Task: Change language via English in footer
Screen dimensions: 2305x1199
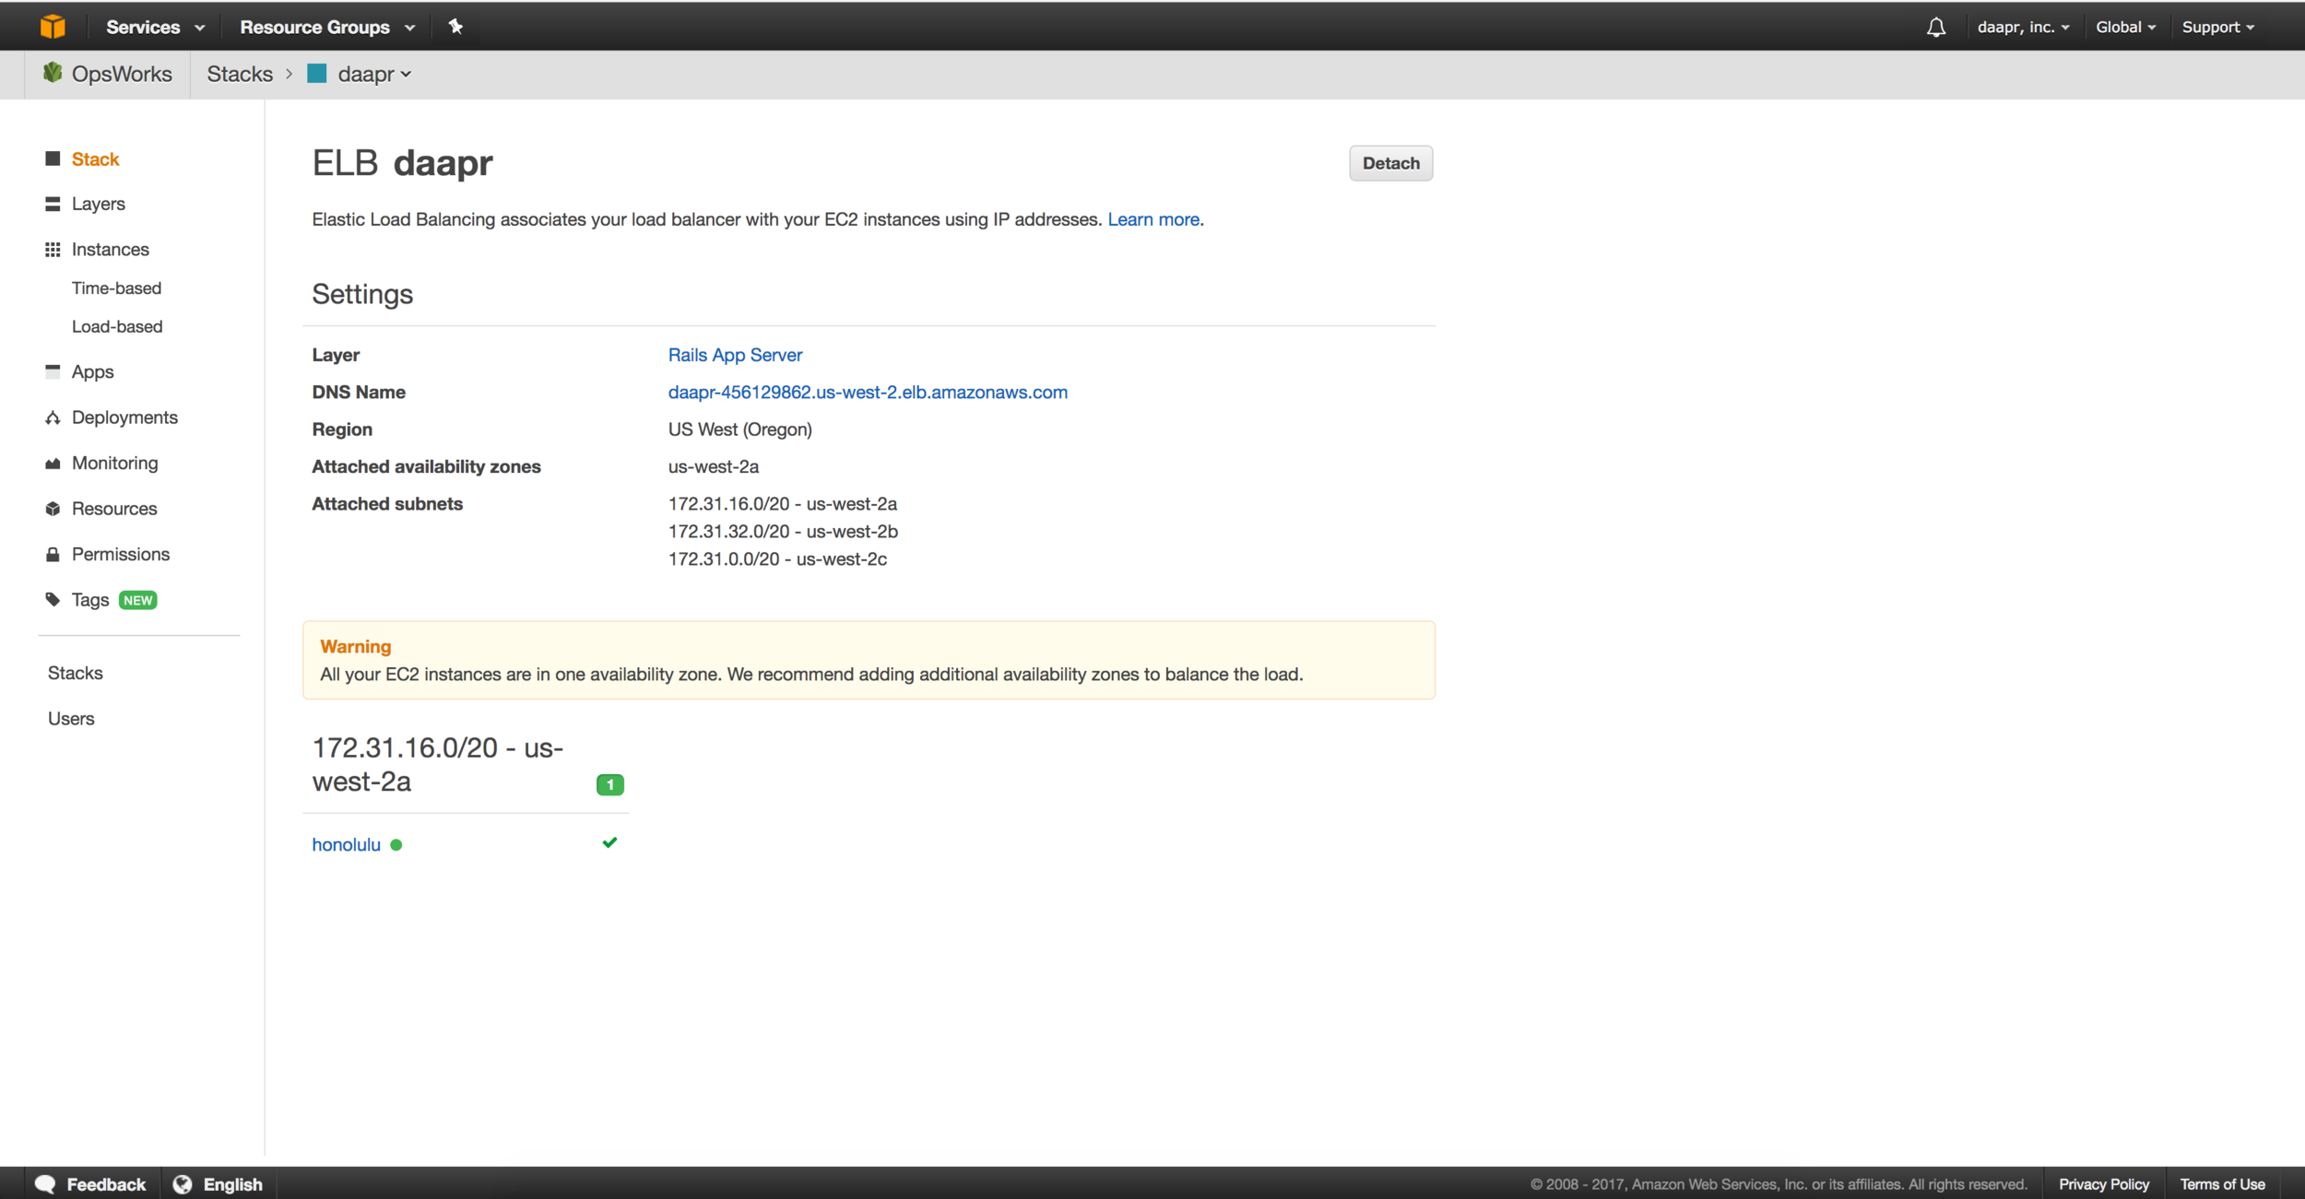Action: (x=219, y=1184)
